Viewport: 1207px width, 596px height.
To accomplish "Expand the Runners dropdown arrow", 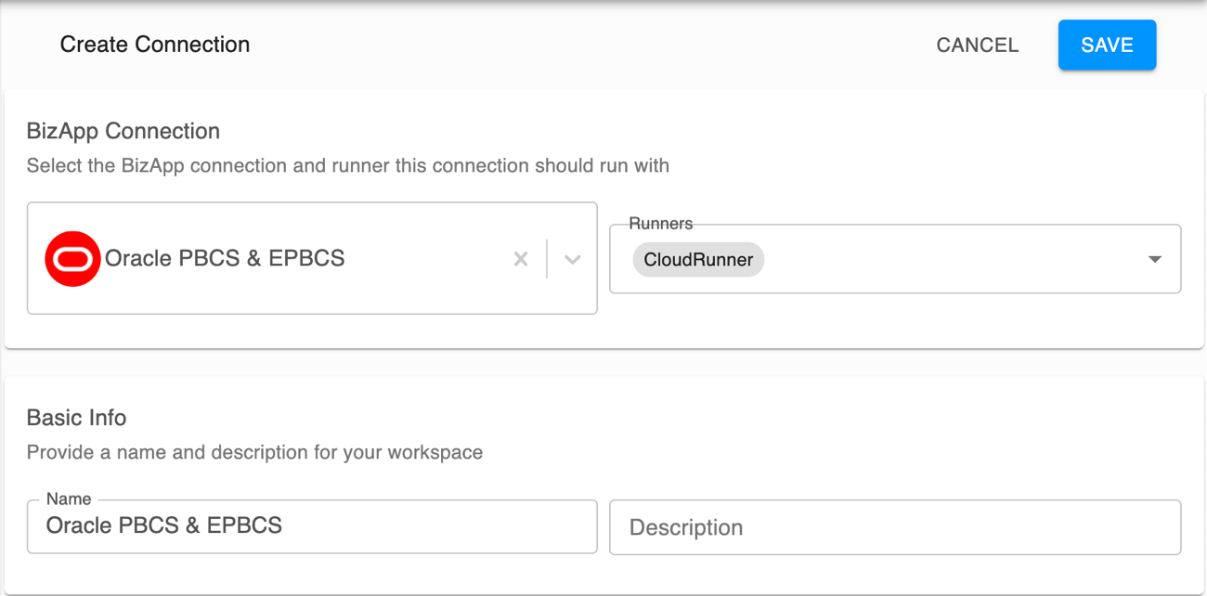I will click(1154, 259).
